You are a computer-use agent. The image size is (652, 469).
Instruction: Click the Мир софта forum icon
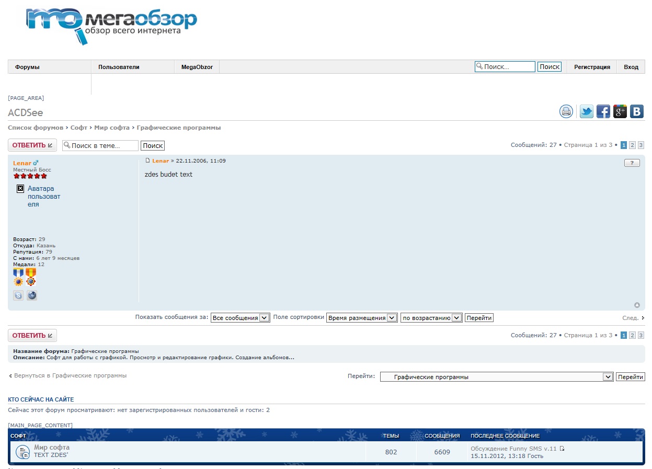tap(22, 452)
